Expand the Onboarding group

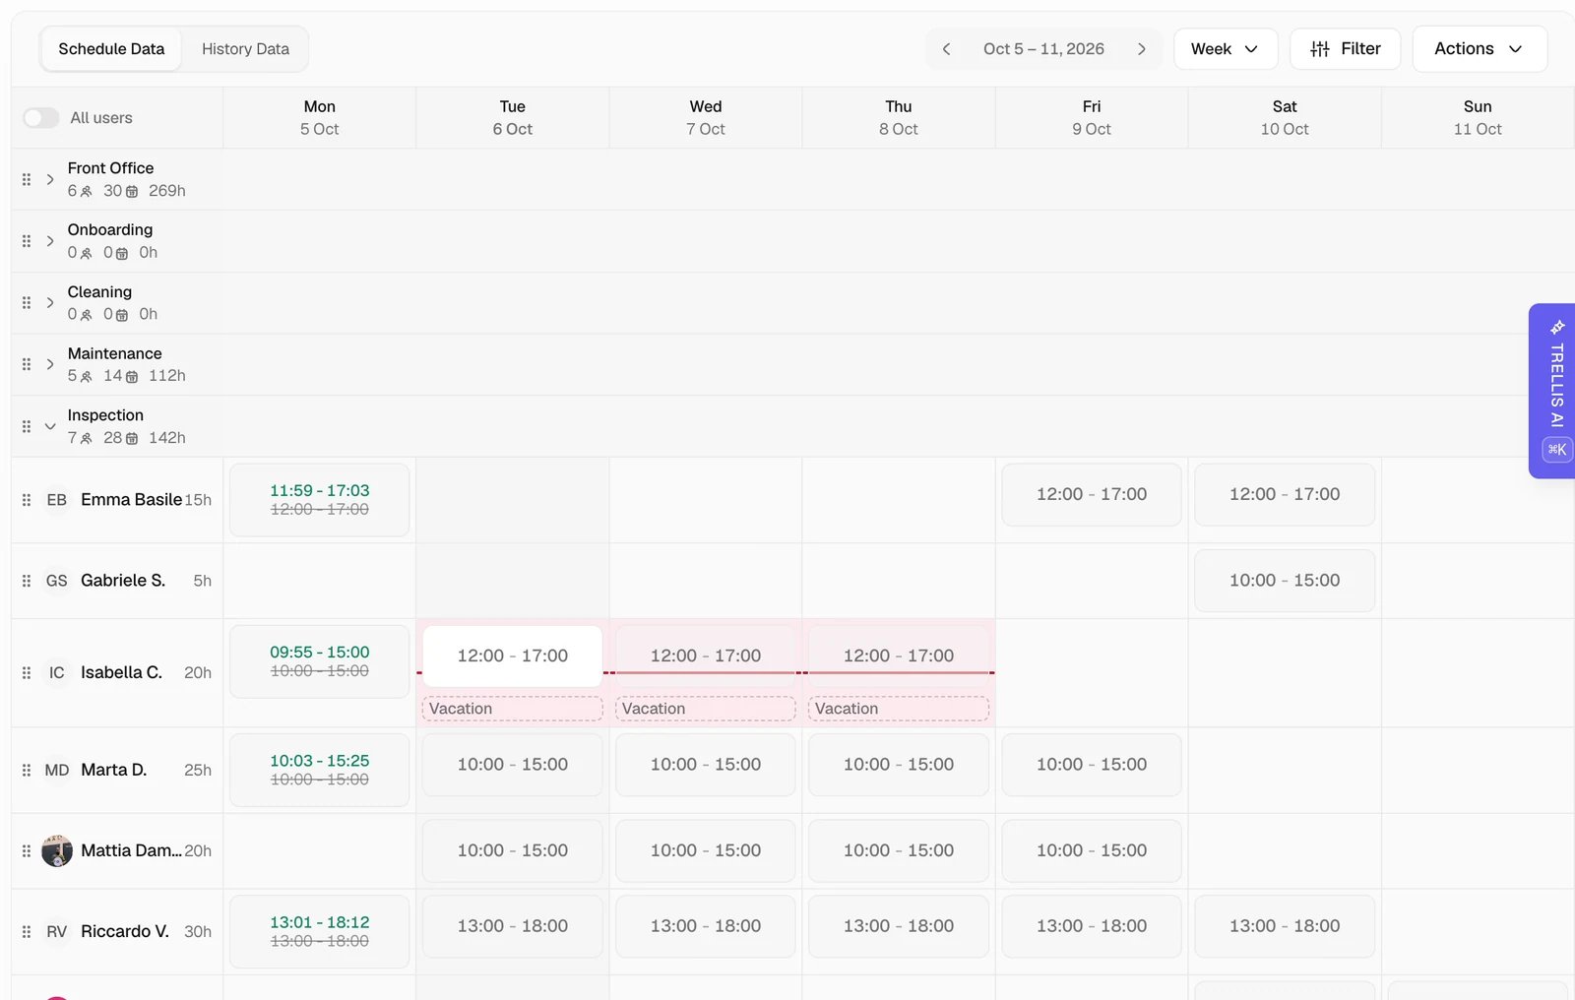point(50,241)
